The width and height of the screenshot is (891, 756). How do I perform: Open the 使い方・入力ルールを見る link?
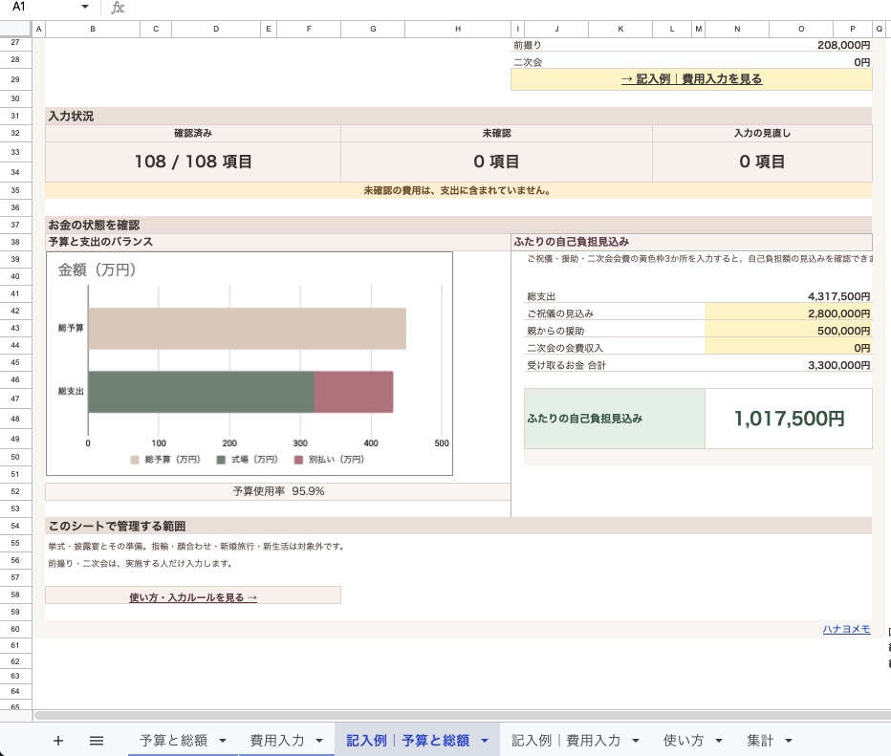click(x=193, y=597)
